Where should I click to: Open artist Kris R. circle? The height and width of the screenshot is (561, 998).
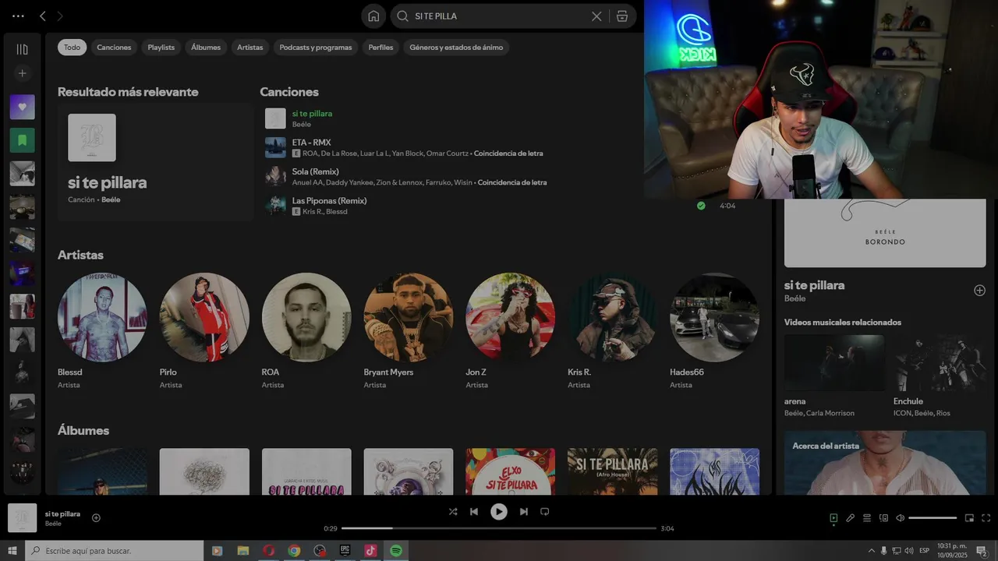(613, 317)
